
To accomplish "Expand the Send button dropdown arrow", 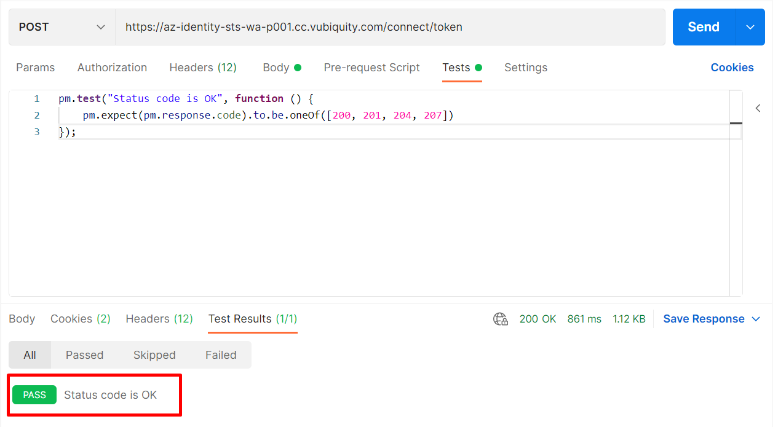I will (x=750, y=27).
